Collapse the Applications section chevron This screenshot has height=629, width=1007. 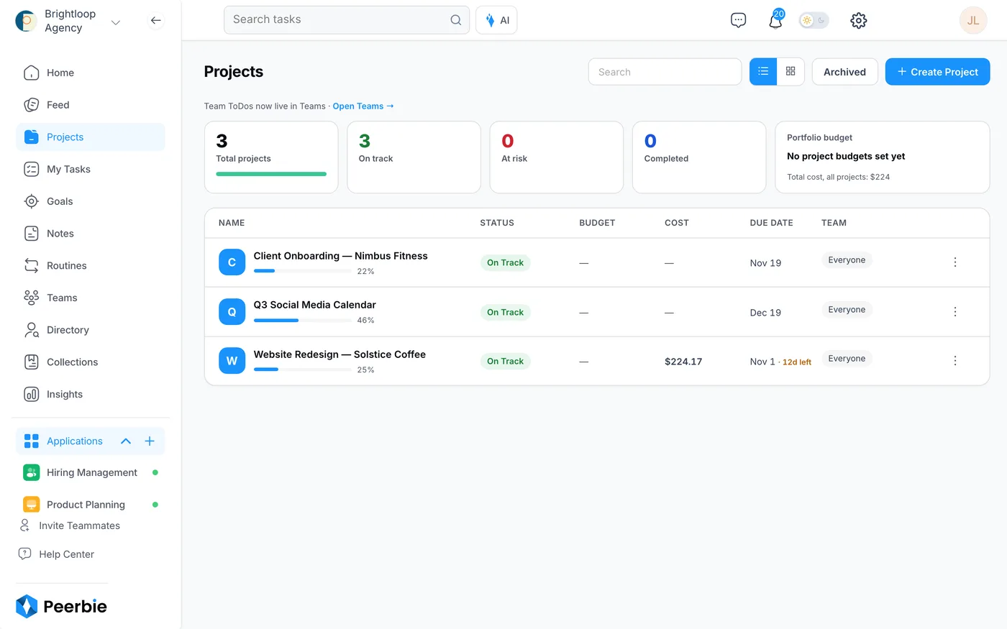coord(126,441)
